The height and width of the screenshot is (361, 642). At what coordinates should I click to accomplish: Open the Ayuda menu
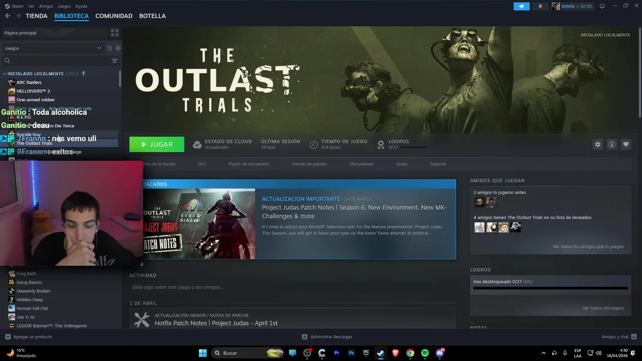click(x=81, y=6)
